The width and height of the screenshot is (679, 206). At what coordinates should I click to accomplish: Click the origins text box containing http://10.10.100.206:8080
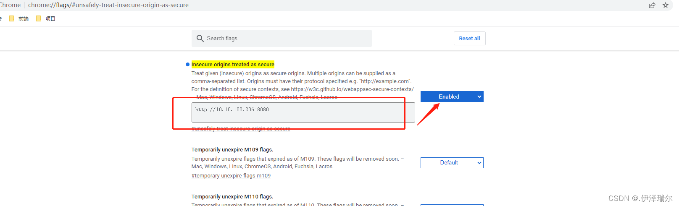click(x=303, y=112)
